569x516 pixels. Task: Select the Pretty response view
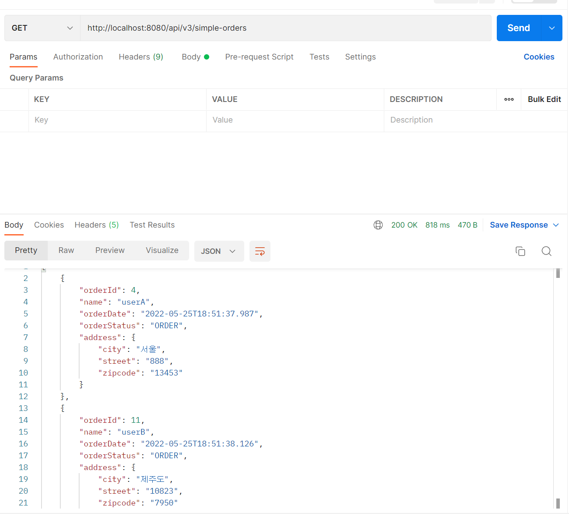pyautogui.click(x=26, y=250)
